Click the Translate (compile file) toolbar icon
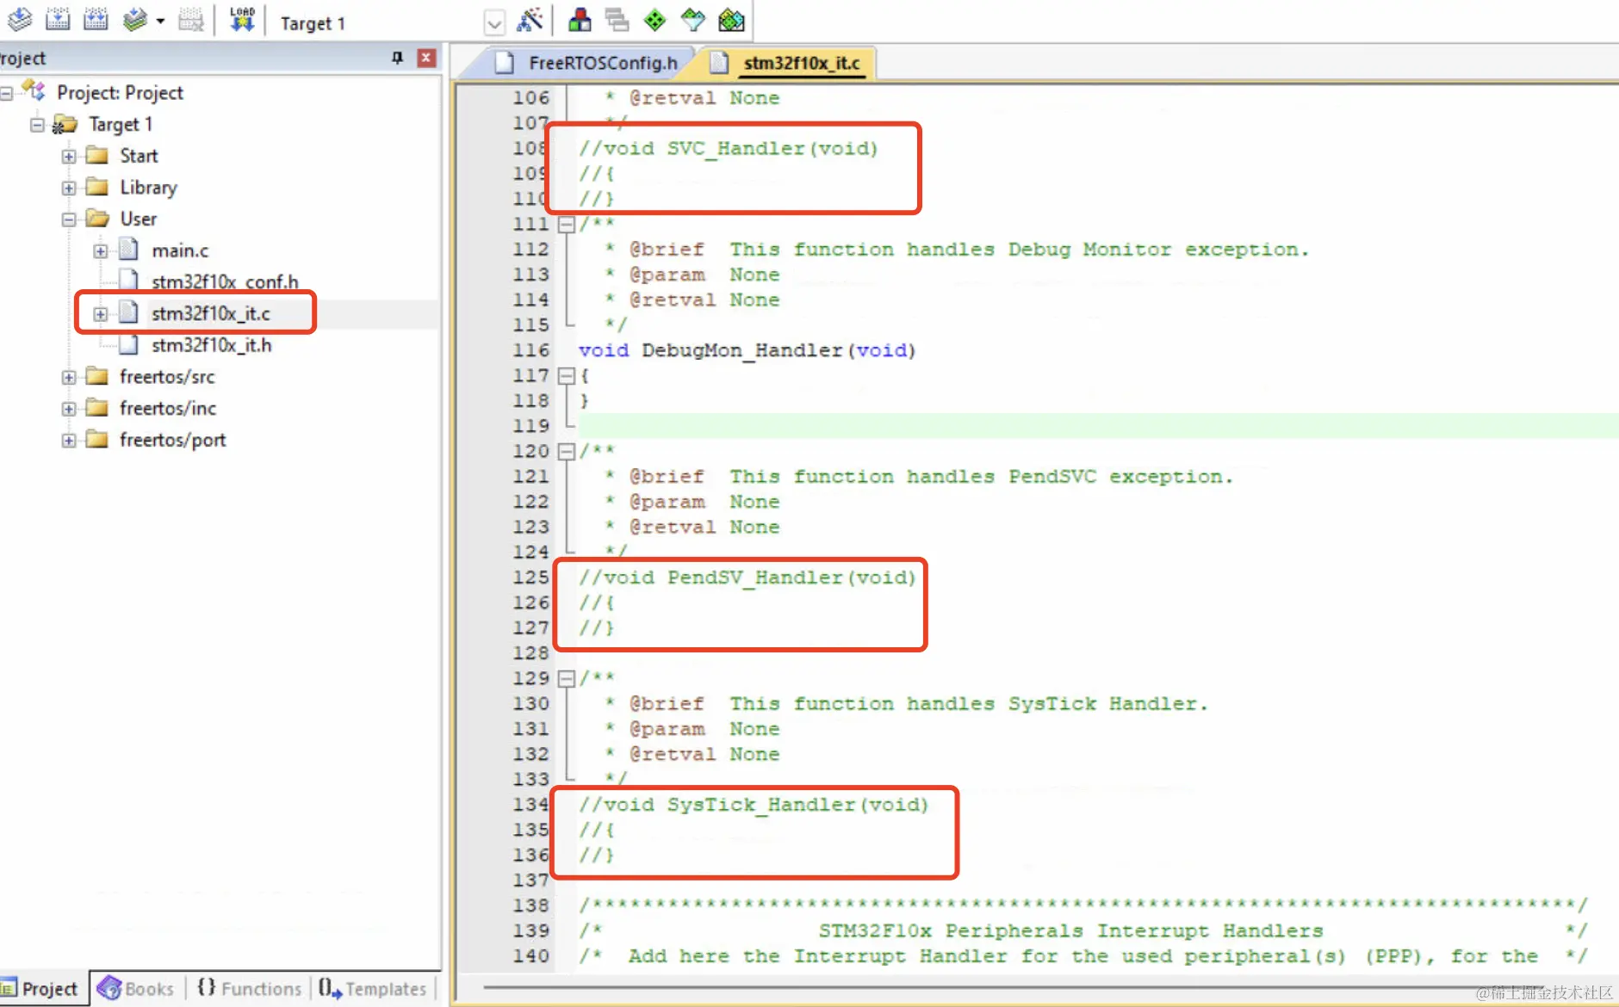The height and width of the screenshot is (1007, 1619). click(x=19, y=20)
